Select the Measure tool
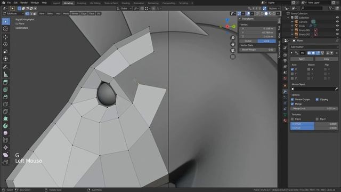 tap(6, 75)
